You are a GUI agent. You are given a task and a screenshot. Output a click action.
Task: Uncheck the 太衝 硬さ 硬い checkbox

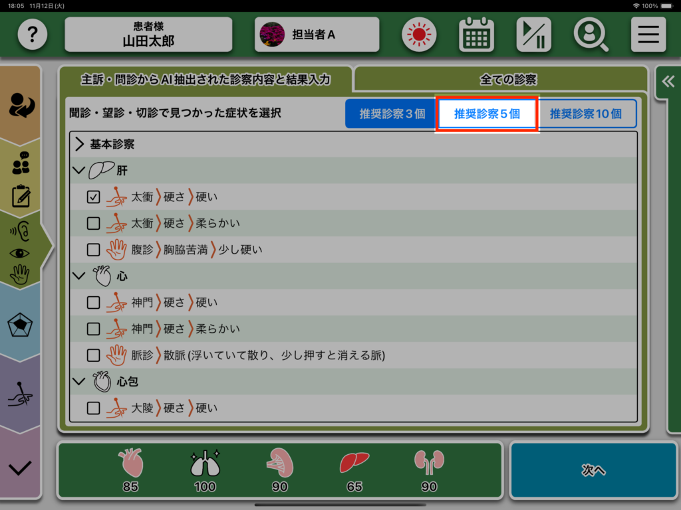click(94, 197)
